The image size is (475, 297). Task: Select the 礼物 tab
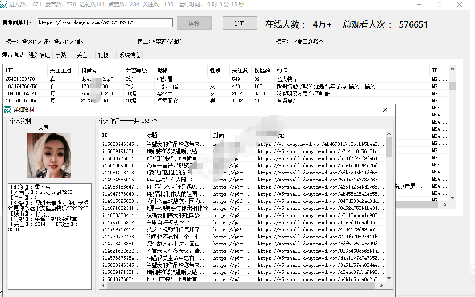(x=103, y=55)
